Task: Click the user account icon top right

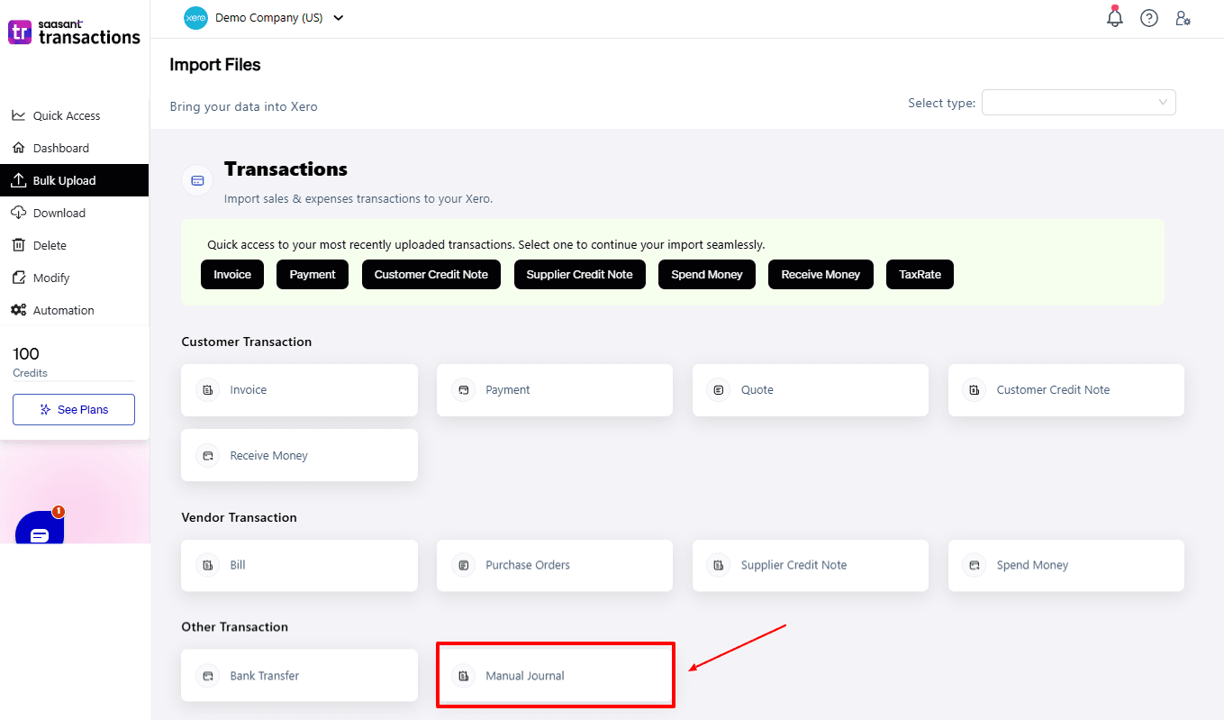Action: coord(1183,17)
